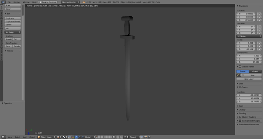Click the second block of layer buttons

[x=108, y=137]
